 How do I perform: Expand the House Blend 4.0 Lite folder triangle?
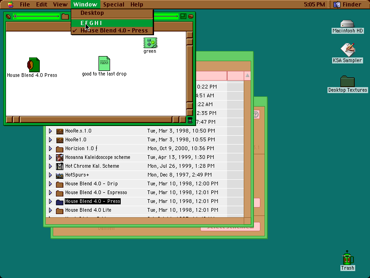click(50, 210)
